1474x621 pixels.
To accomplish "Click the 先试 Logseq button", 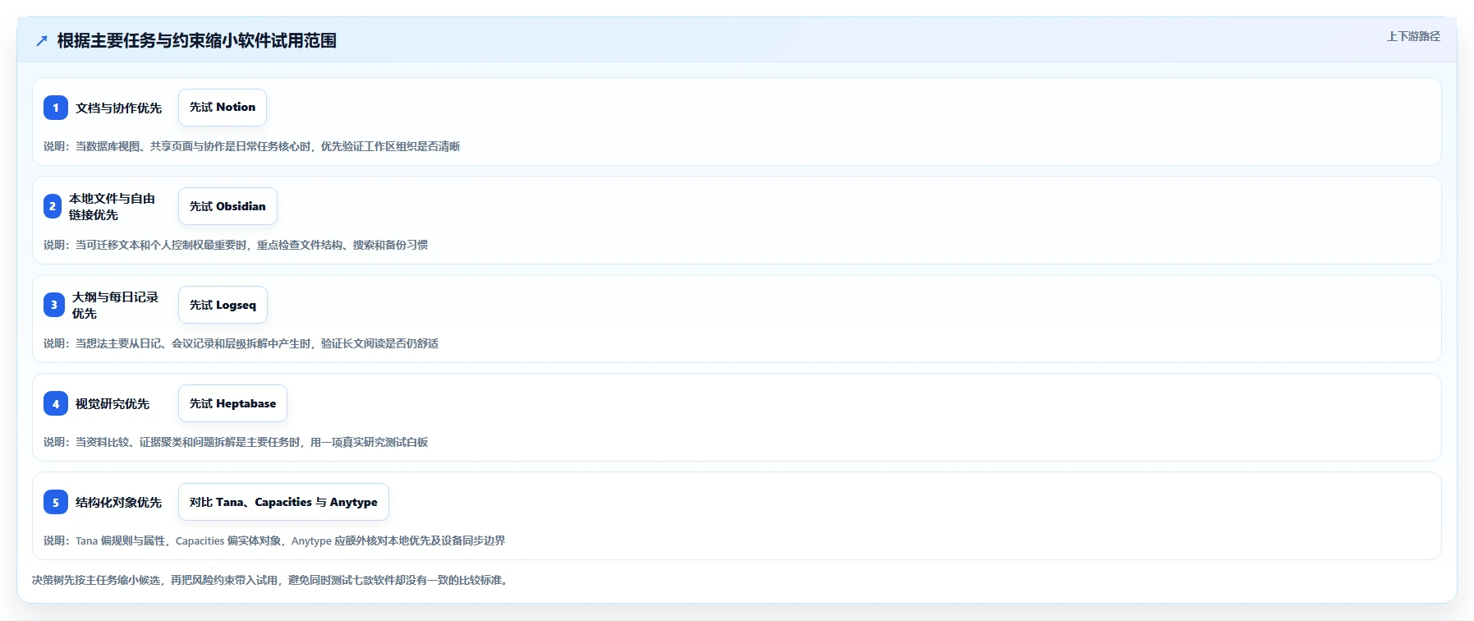I will (223, 305).
